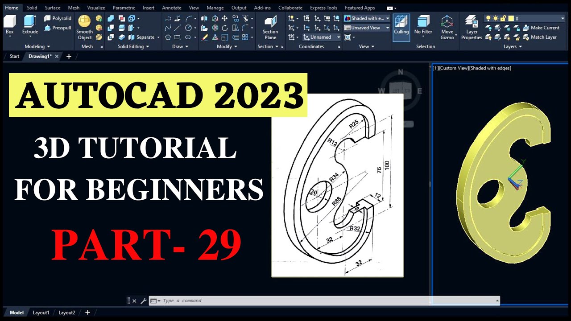Pick the Arc tool in Draw panel

(x=188, y=18)
